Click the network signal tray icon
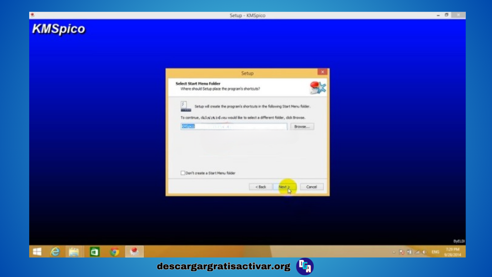Image resolution: width=492 pixels, height=277 pixels. coord(417,252)
